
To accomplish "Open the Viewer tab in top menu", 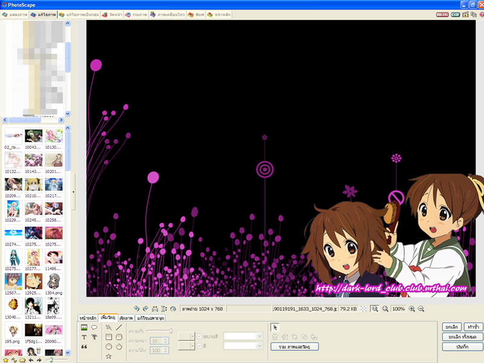I will [x=15, y=15].
